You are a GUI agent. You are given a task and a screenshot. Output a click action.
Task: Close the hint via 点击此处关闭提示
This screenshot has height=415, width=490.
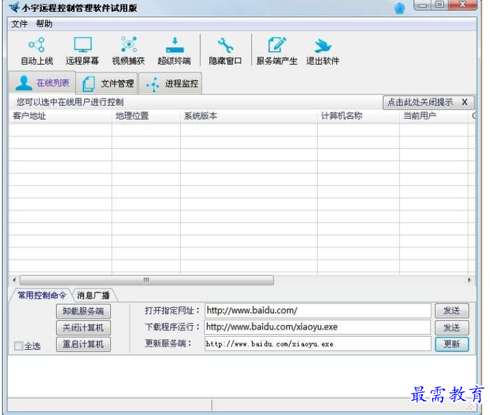point(429,102)
